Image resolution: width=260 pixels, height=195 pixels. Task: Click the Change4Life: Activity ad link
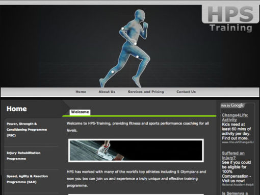click(235, 117)
